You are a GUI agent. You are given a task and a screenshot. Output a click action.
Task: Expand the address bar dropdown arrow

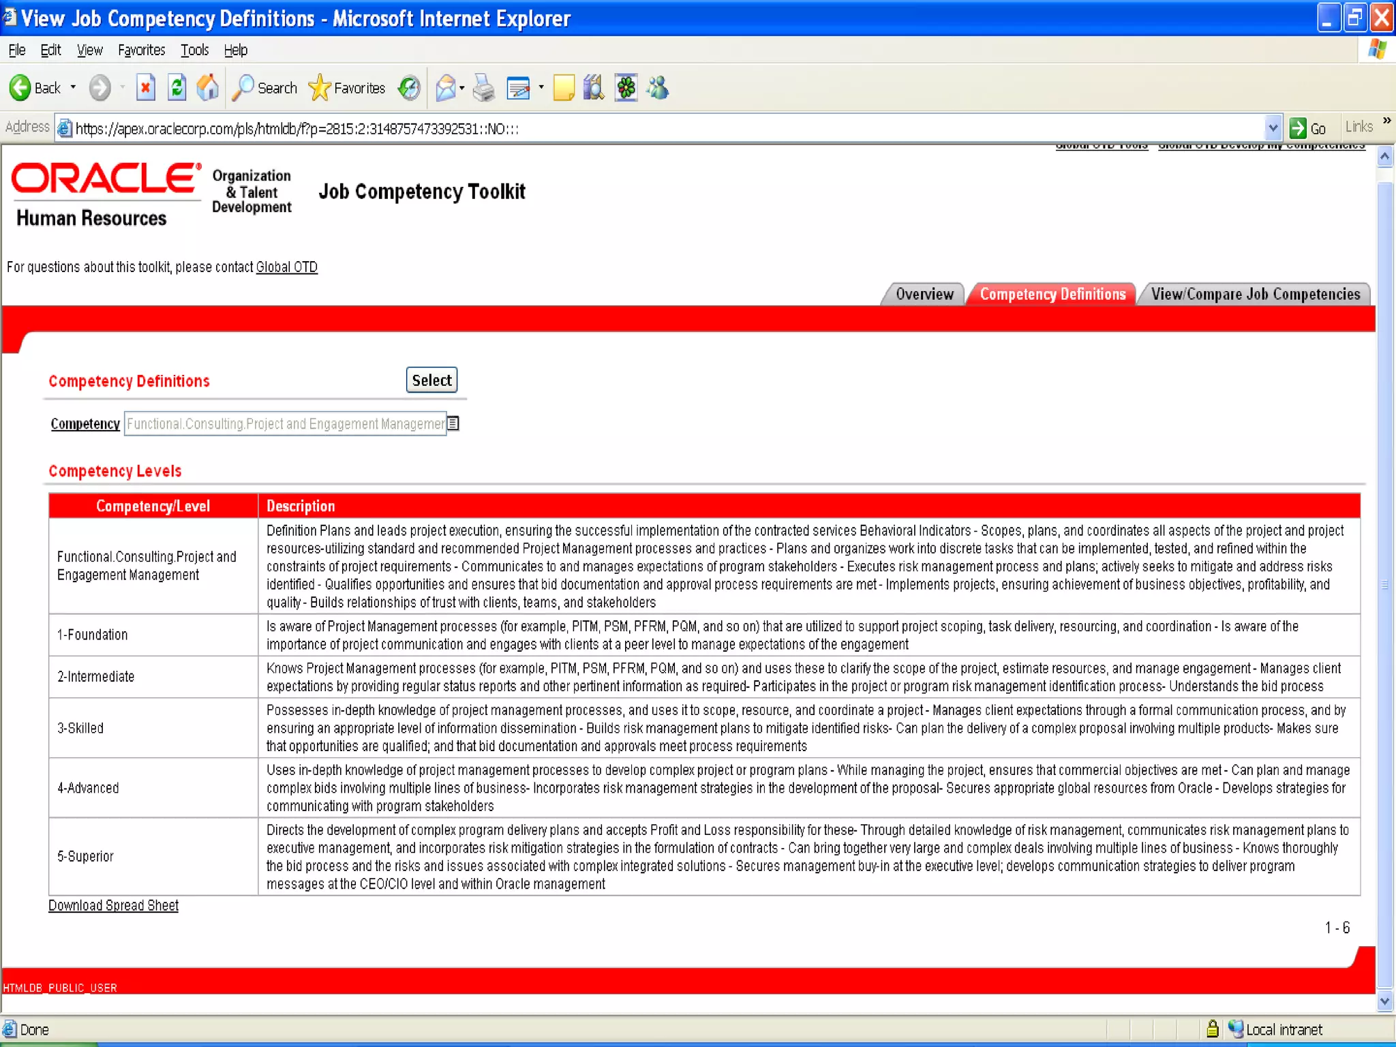pyautogui.click(x=1272, y=127)
